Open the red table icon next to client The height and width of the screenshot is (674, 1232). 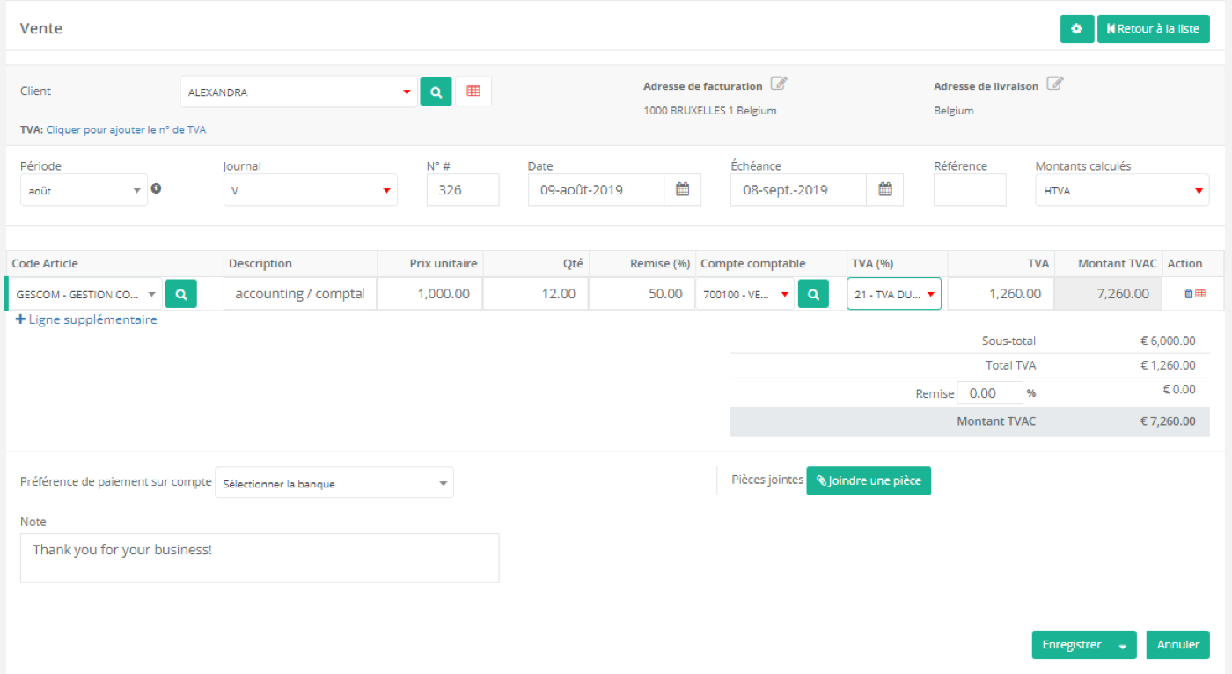pos(473,92)
